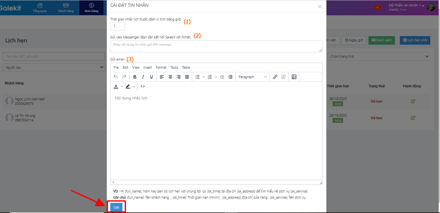
Task: Focus the Messenger message content field
Action: (x=216, y=46)
